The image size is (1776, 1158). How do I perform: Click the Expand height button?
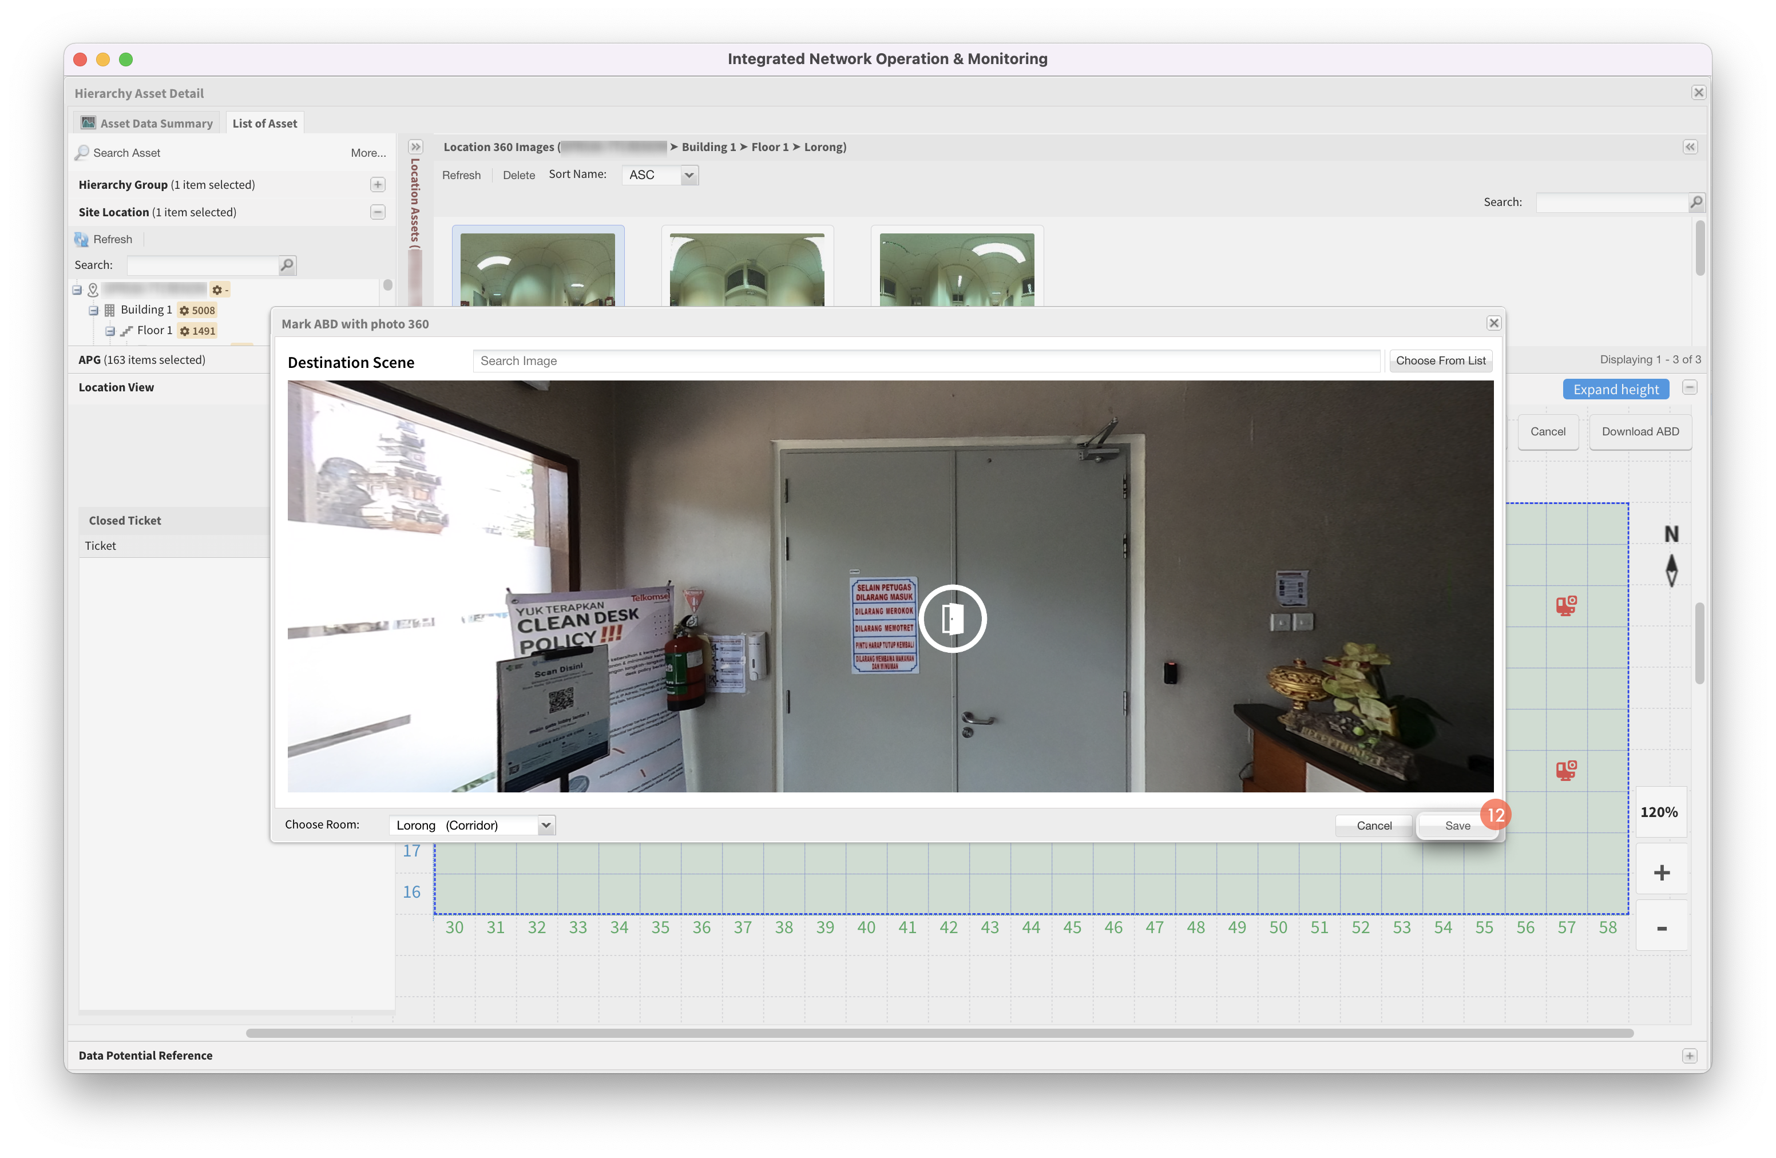click(x=1616, y=390)
